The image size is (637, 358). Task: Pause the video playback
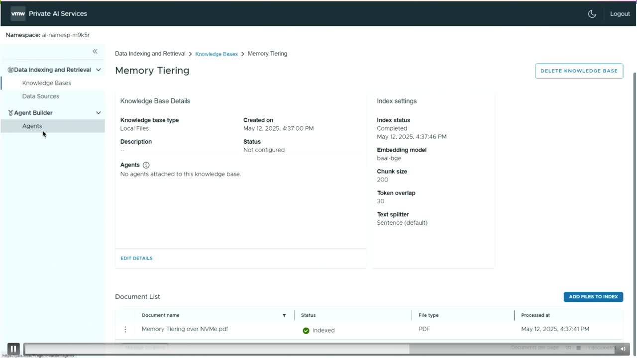click(13, 349)
